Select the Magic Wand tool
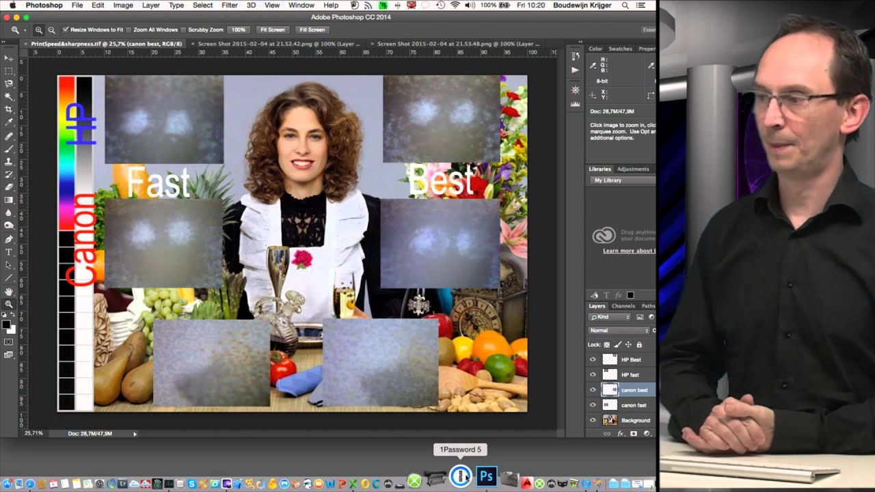Image resolution: width=875 pixels, height=492 pixels. click(9, 96)
